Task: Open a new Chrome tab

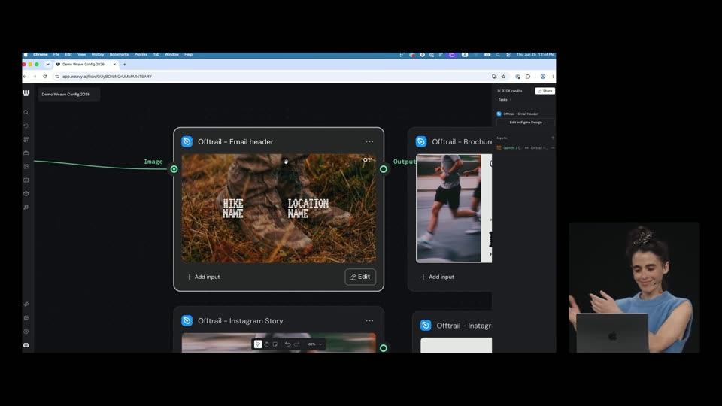Action: coord(124,65)
